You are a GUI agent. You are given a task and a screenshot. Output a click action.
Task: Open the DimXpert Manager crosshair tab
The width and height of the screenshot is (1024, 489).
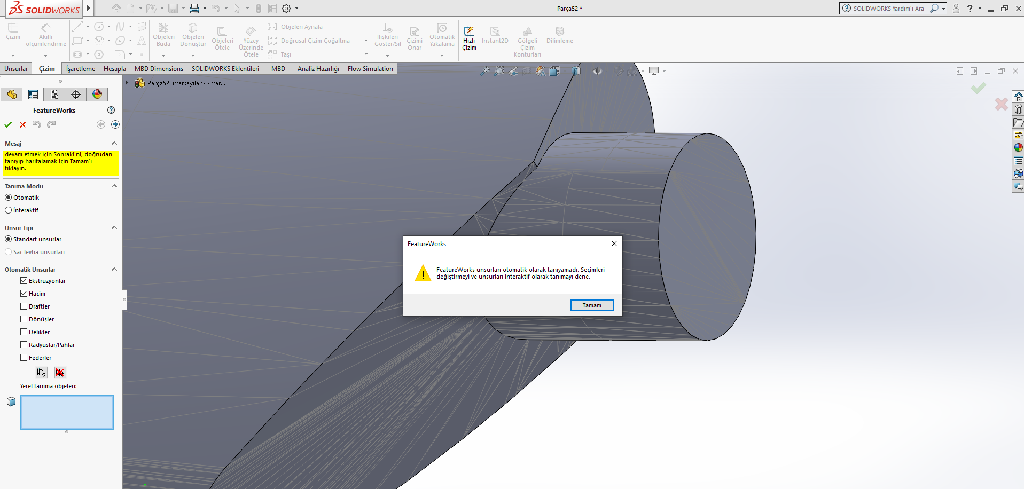click(76, 94)
